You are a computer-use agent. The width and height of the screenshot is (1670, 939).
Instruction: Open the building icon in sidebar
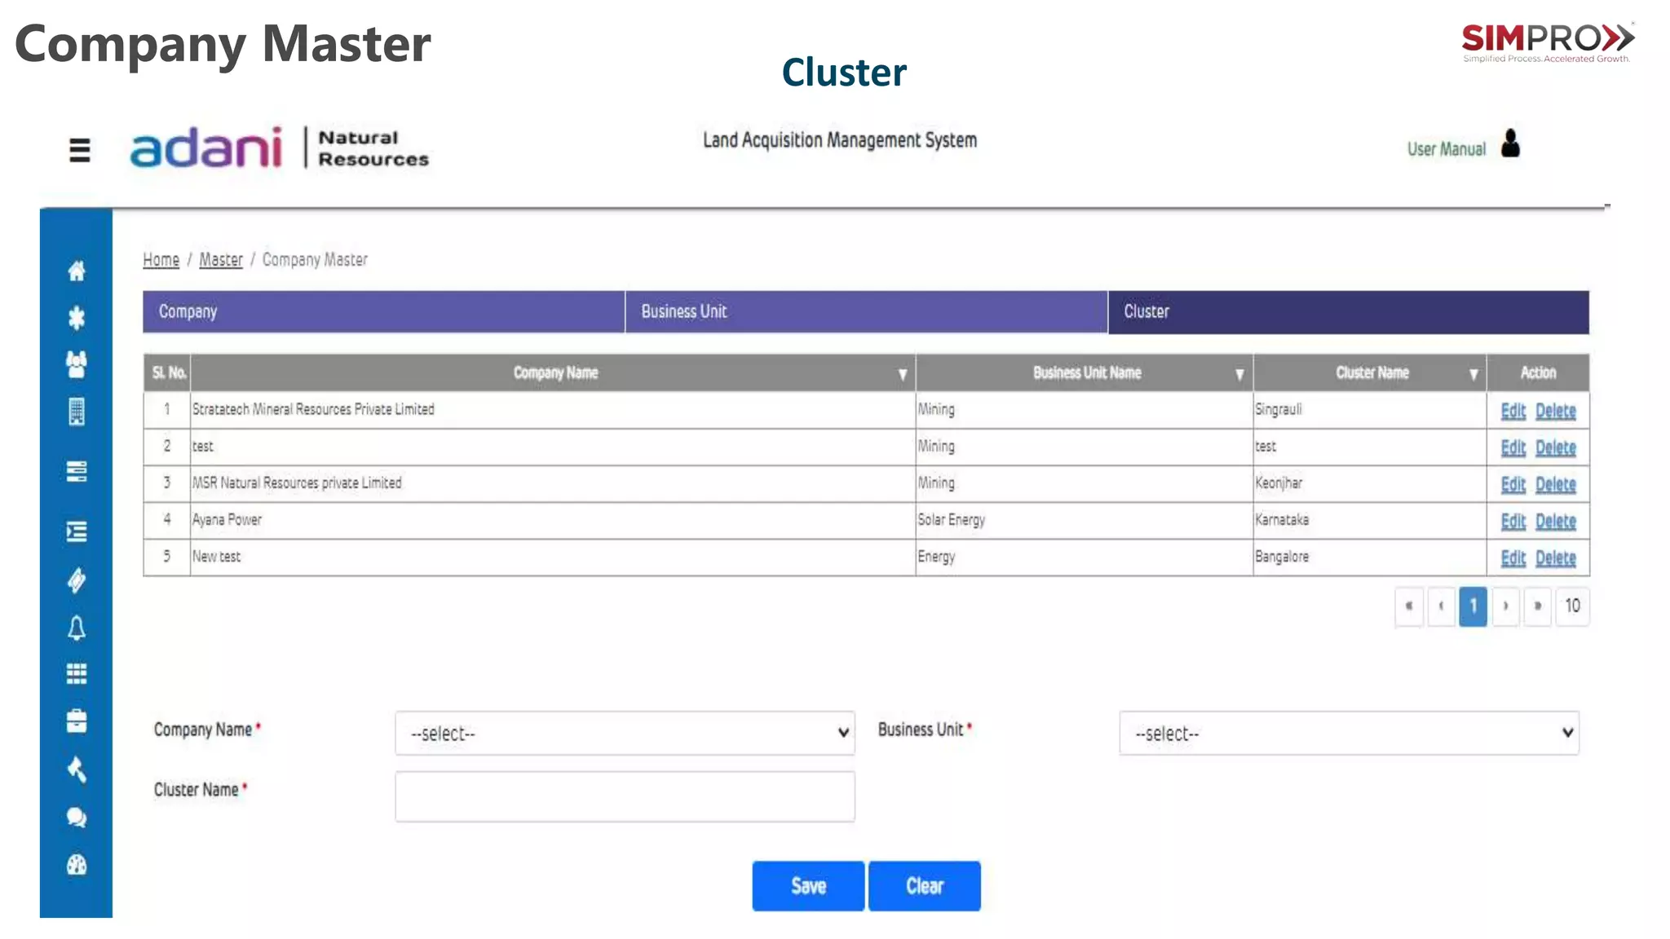click(77, 412)
